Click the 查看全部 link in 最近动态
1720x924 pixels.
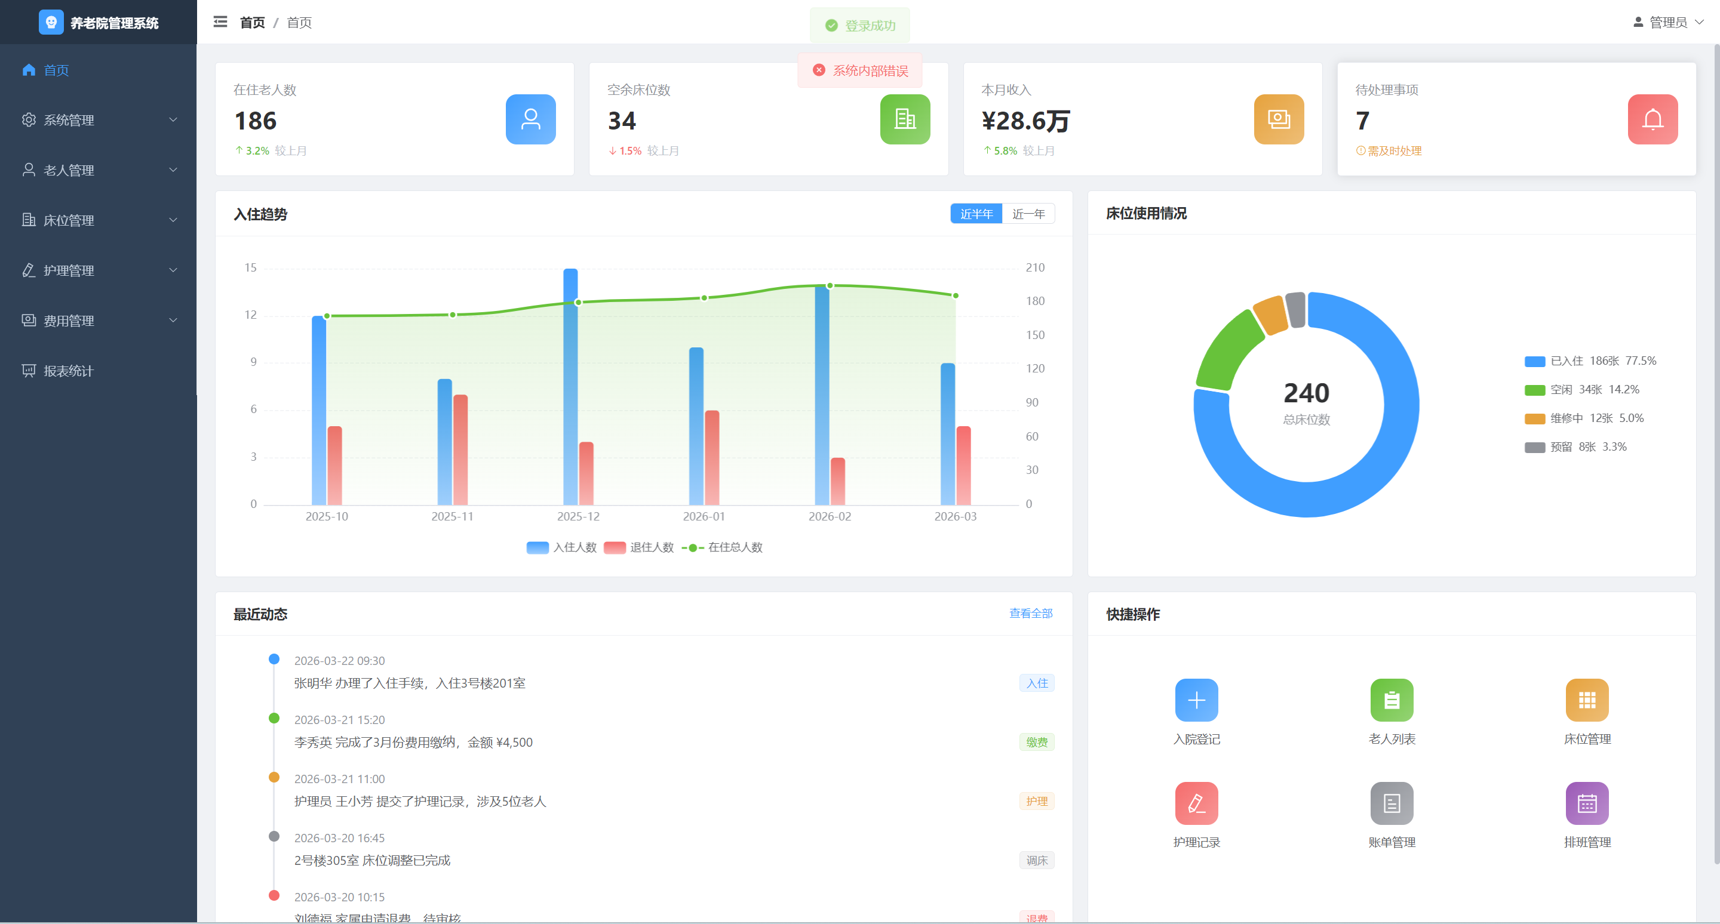[1030, 613]
